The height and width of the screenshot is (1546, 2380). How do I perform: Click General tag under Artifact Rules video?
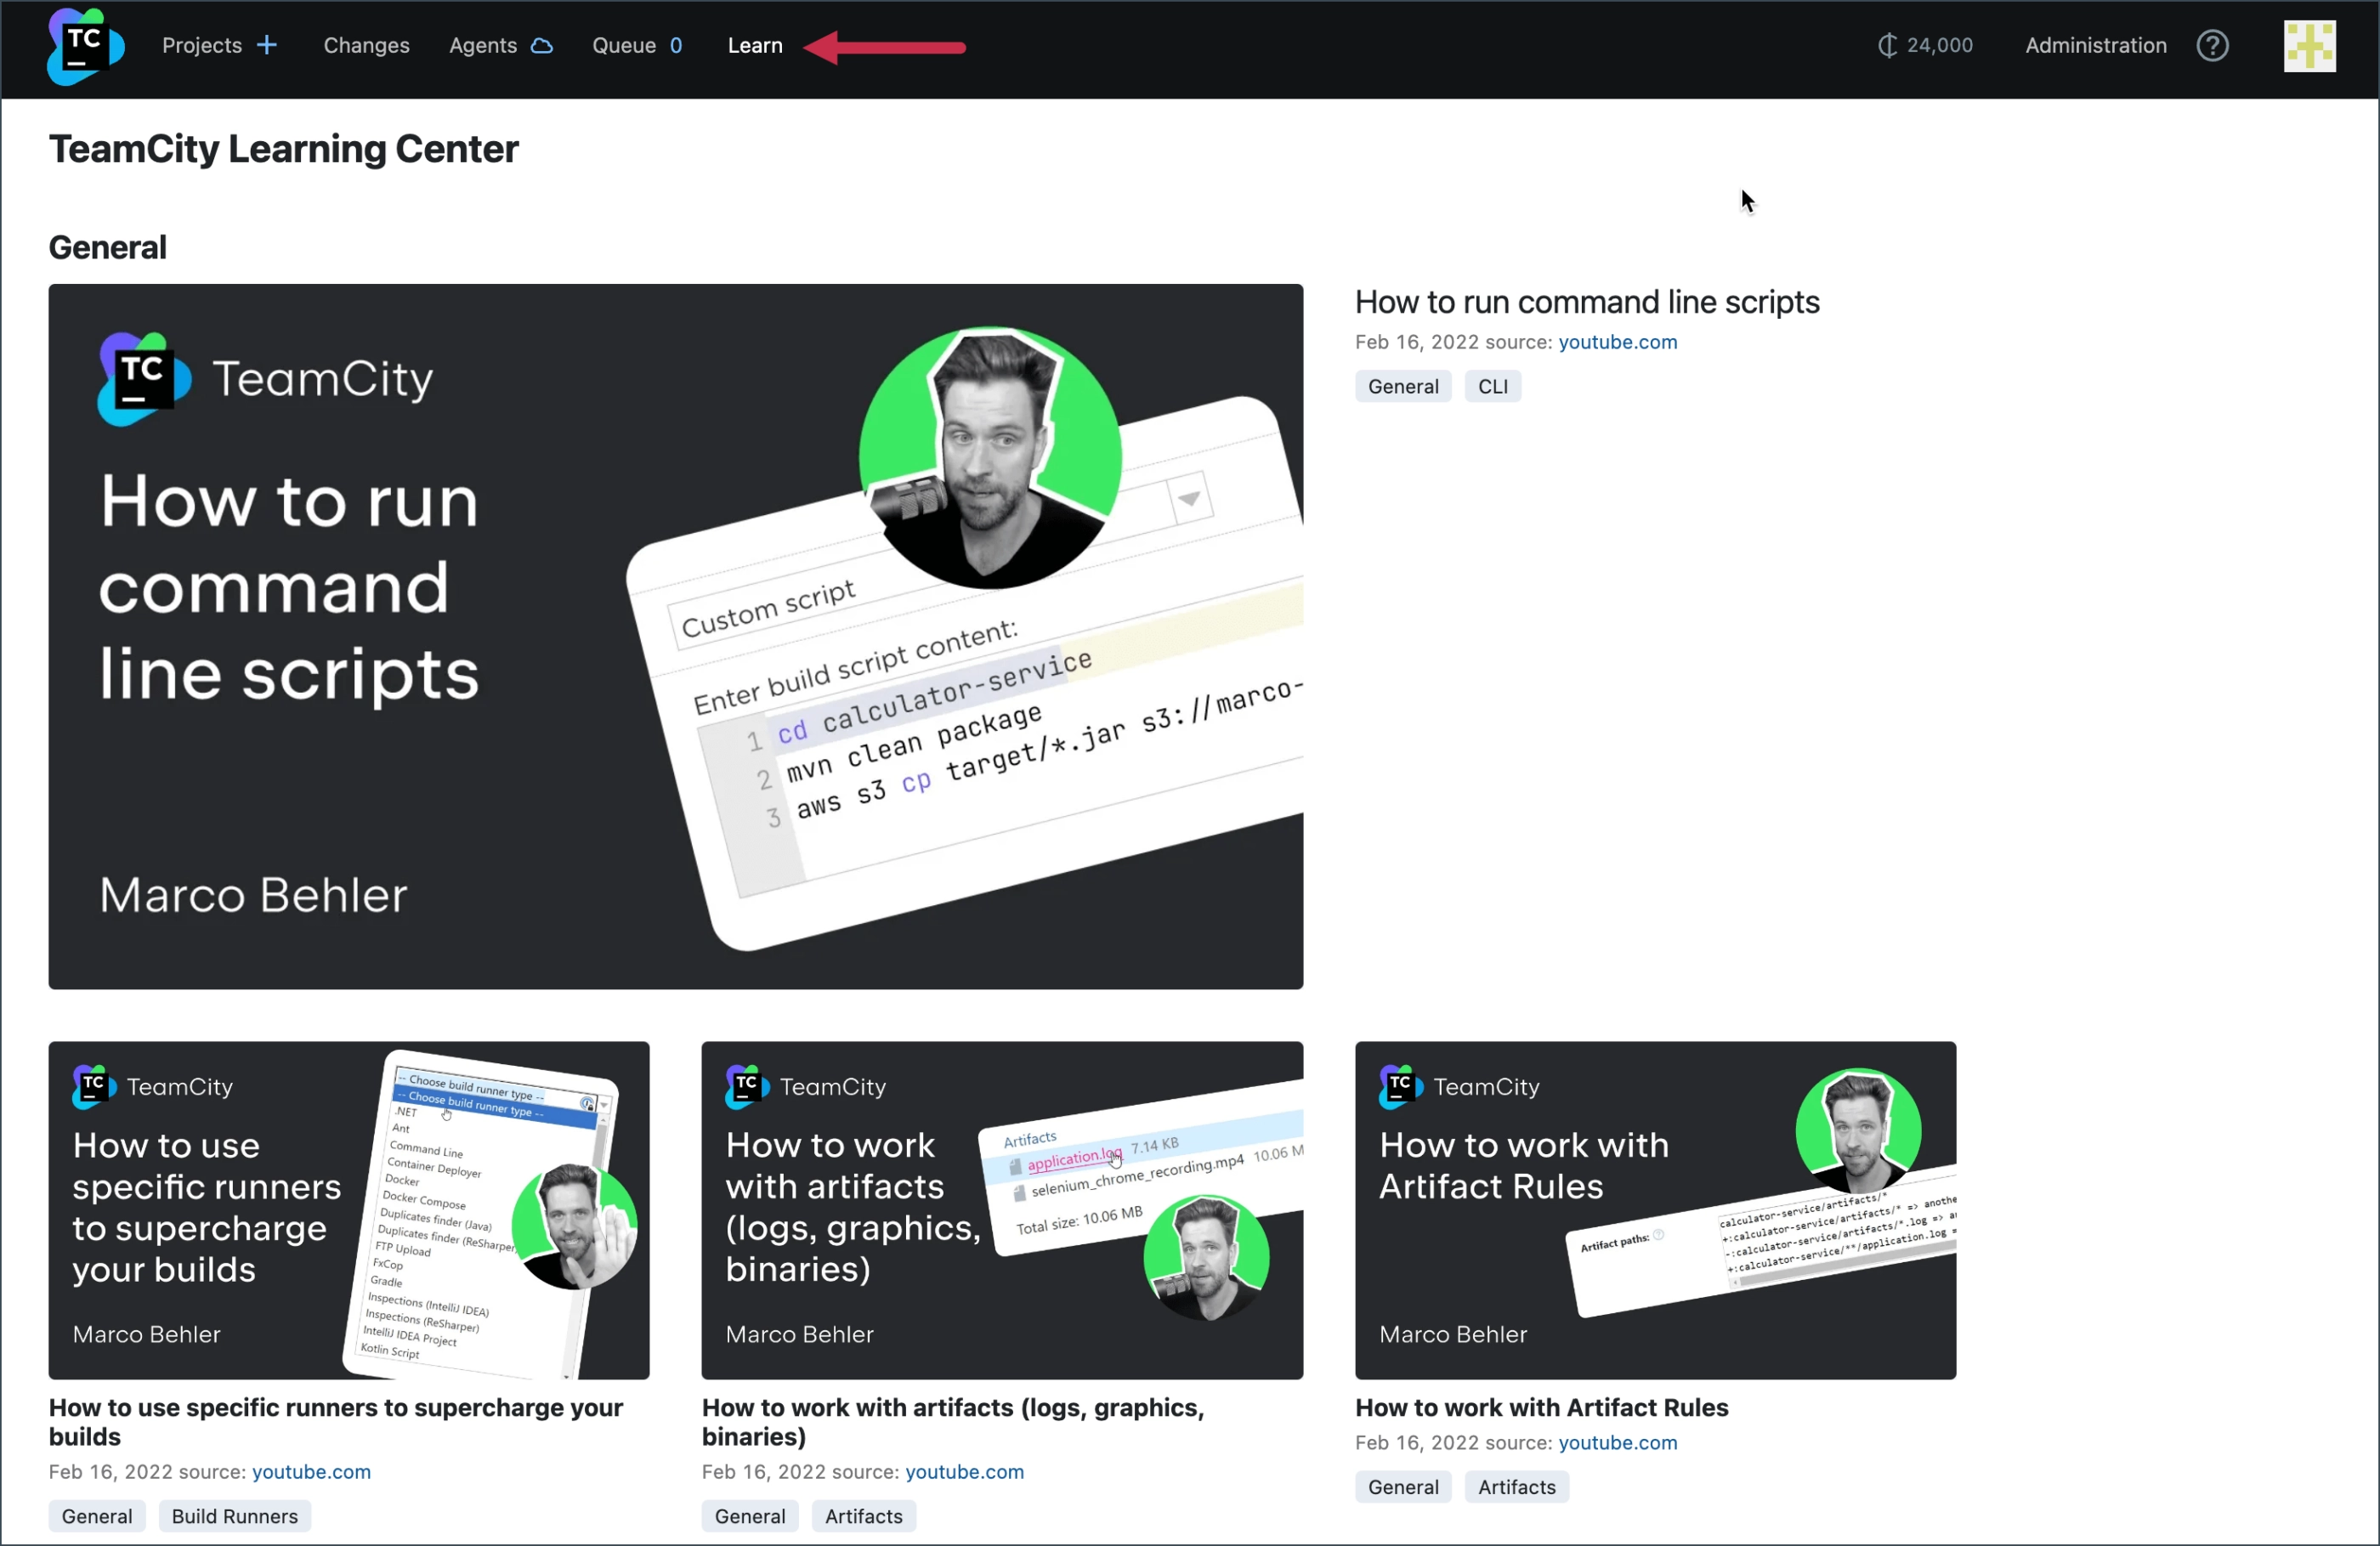[1403, 1487]
